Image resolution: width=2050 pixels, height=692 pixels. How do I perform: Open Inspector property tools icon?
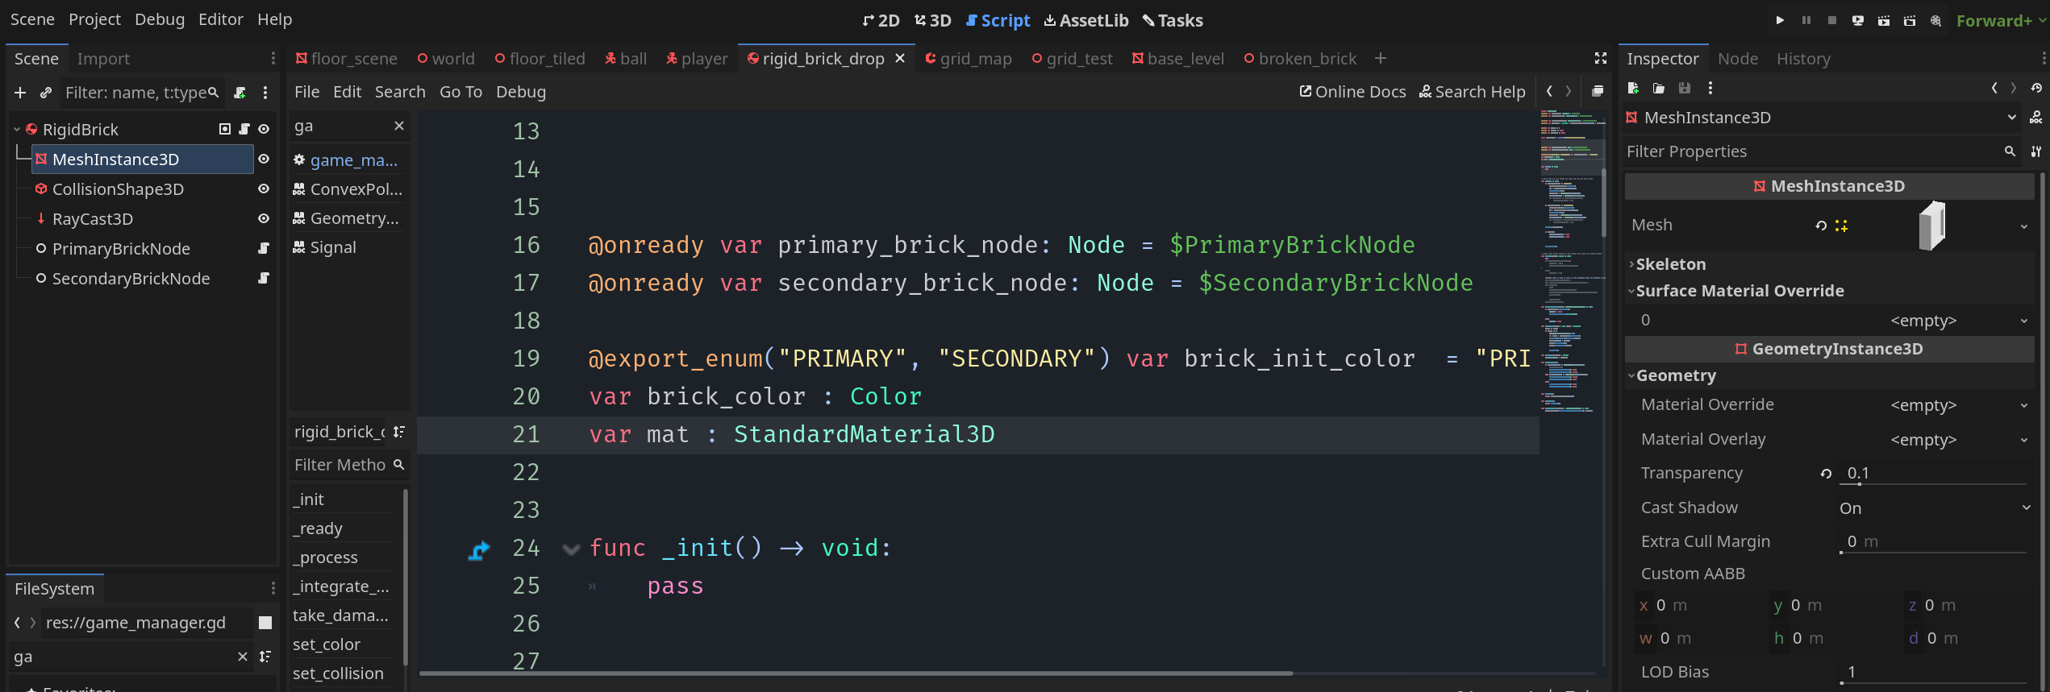coord(2036,151)
